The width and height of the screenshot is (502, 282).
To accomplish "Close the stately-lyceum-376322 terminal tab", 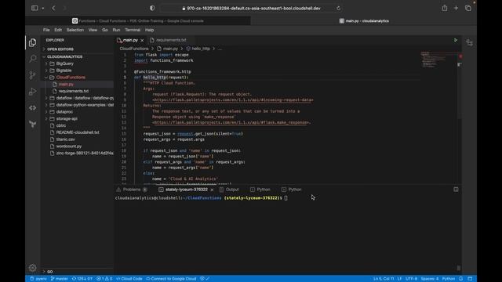I will click(x=212, y=190).
